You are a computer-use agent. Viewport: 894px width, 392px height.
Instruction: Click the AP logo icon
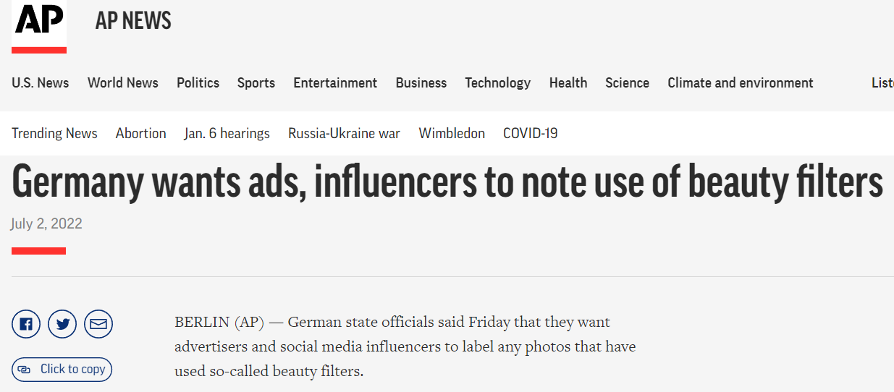tap(39, 22)
